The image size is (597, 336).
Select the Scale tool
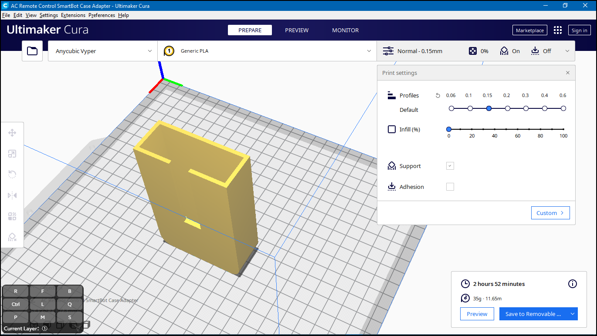pyautogui.click(x=12, y=154)
